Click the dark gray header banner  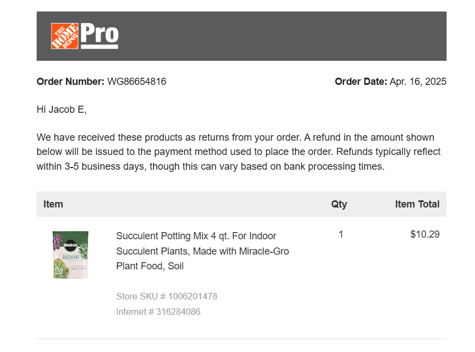click(273, 36)
